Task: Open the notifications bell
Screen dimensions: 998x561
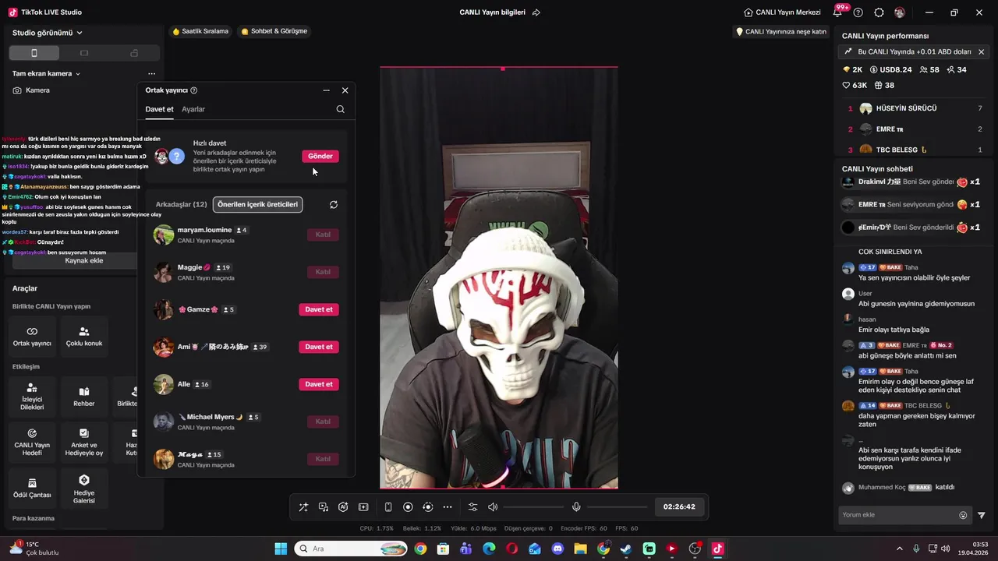Action: [x=837, y=12]
